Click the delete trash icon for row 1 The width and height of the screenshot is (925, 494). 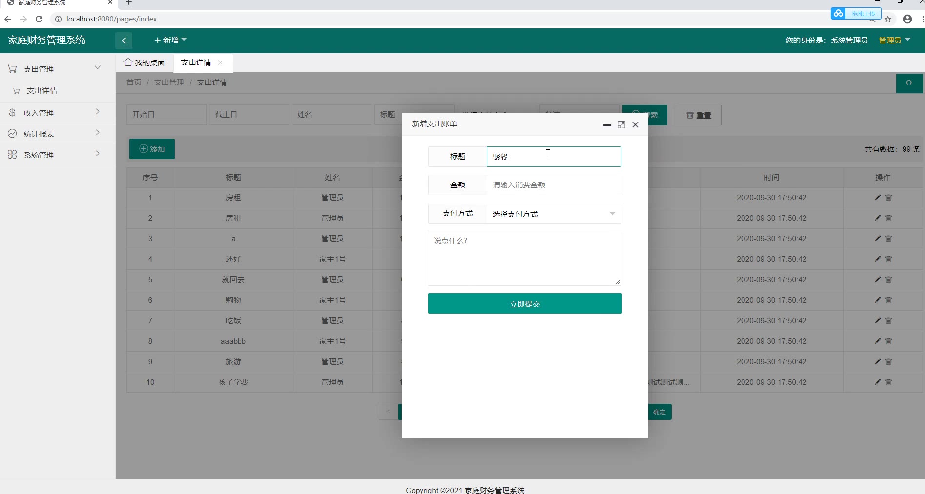coord(888,197)
